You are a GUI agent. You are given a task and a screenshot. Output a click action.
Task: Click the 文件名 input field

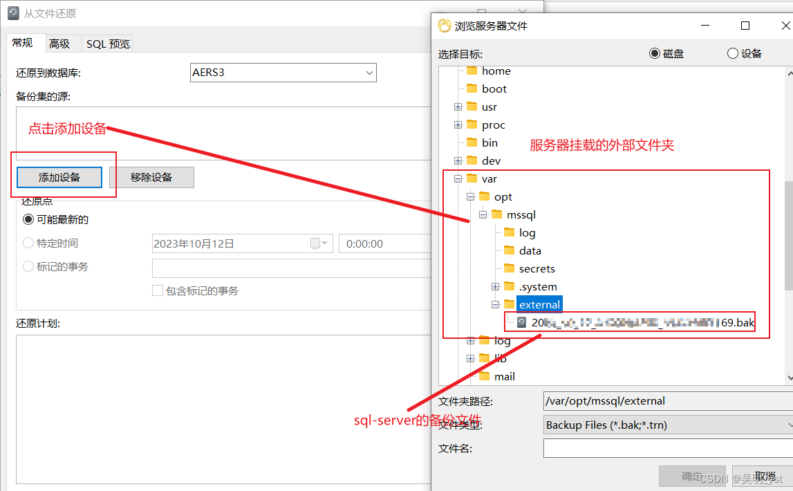click(668, 448)
